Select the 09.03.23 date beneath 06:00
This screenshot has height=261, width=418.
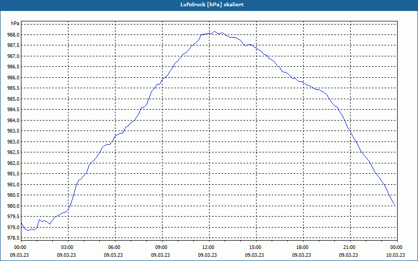point(113,255)
